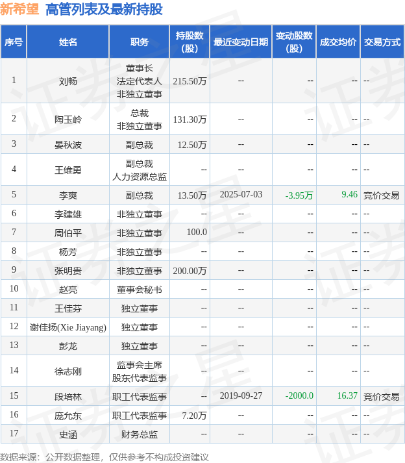Click row number 17
This screenshot has height=463, width=405.
(x=14, y=434)
